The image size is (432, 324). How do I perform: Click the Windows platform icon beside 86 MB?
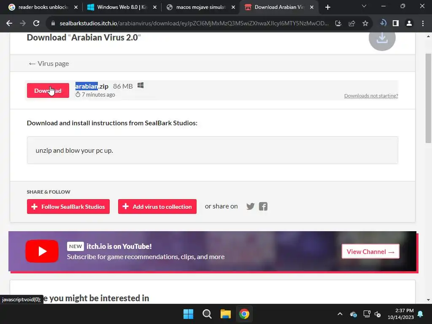coord(140,85)
